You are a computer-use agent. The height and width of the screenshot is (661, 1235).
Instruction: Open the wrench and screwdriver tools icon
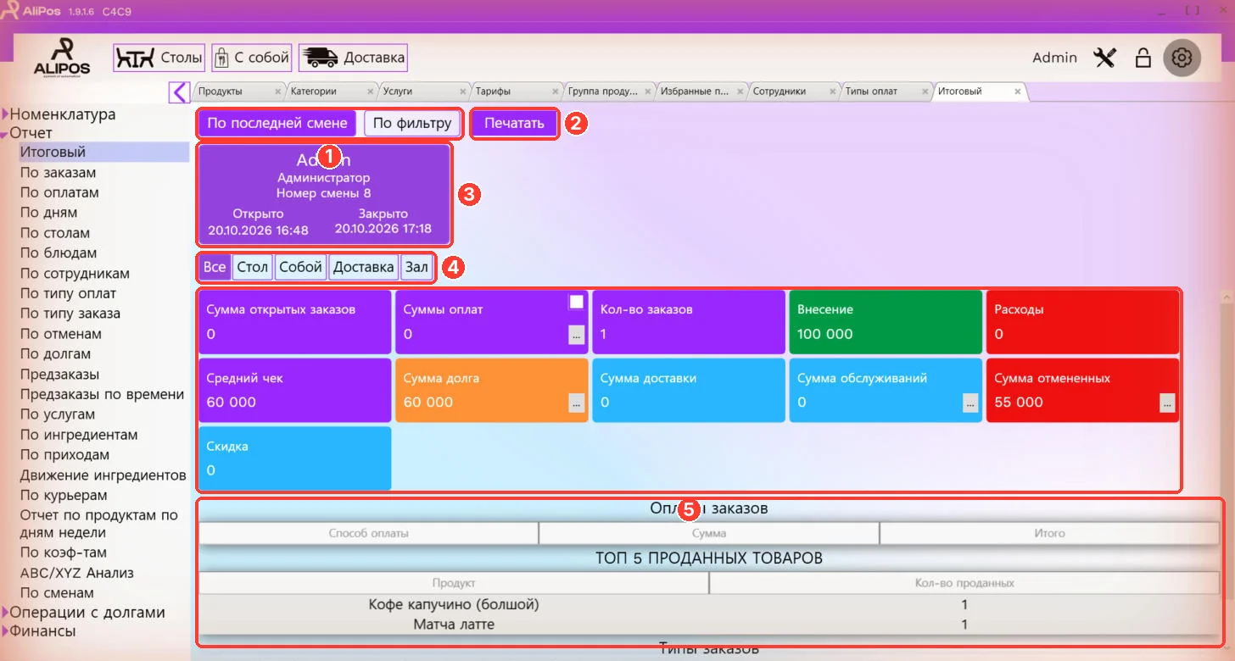click(1104, 58)
